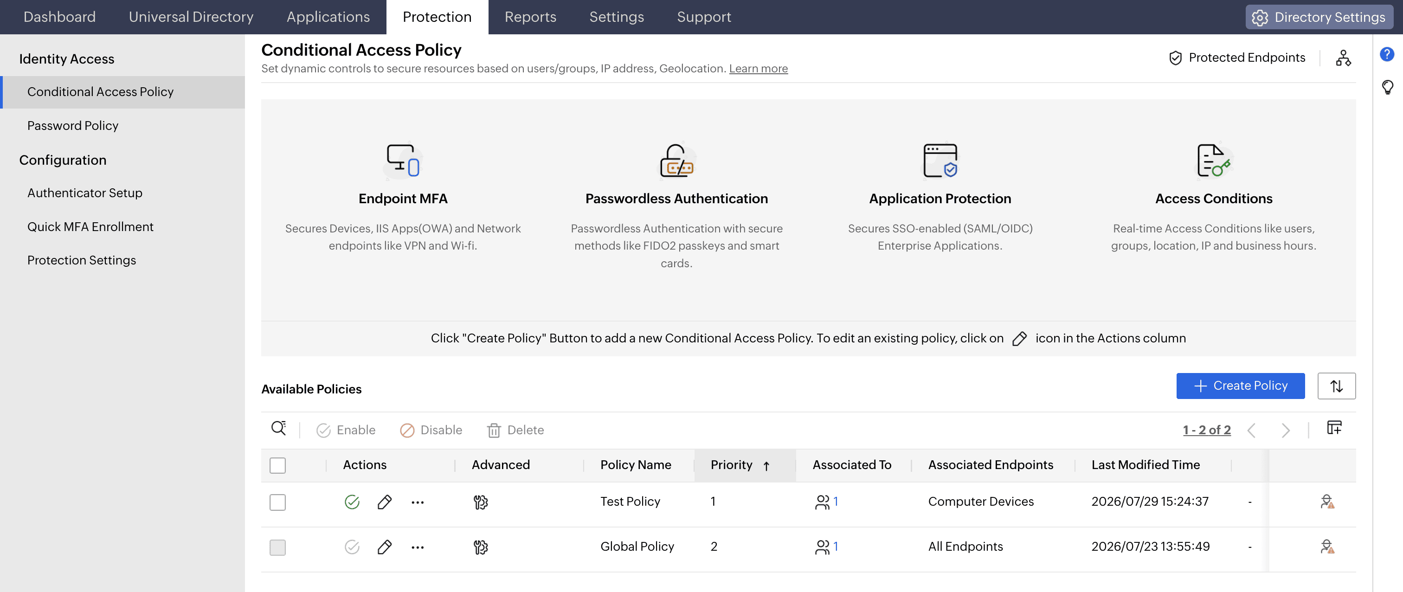Open the add/remove columns icon
Viewport: 1403px width, 592px height.
(1334, 427)
